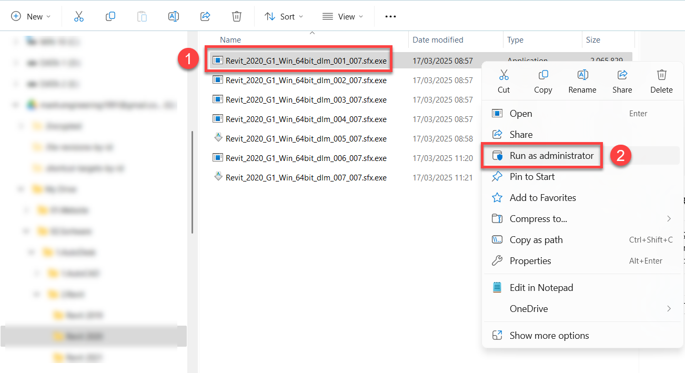
Task: Select Edit in Notepad
Action: [581, 288]
